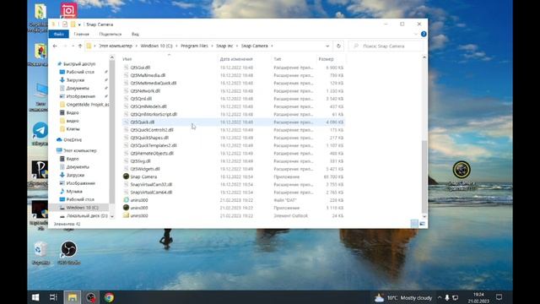
Task: Select Qt5Gui.dll file icon
Action: point(126,68)
